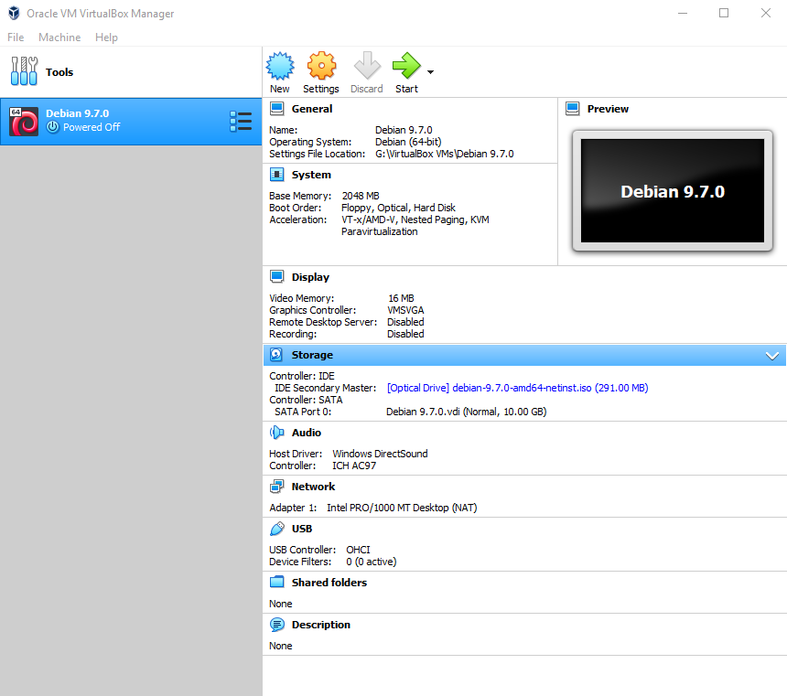Click the ICH AC97 controller value
The width and height of the screenshot is (787, 696).
[354, 466]
